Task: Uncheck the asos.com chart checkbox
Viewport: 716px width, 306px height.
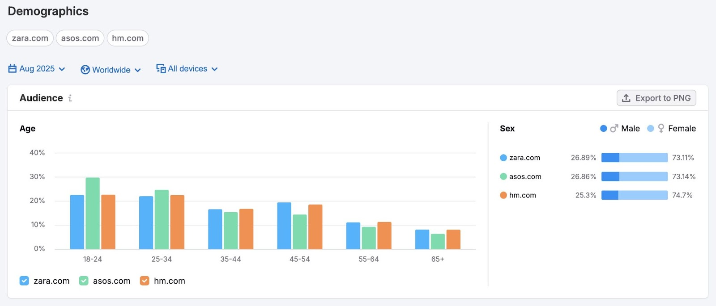Action: click(x=84, y=281)
